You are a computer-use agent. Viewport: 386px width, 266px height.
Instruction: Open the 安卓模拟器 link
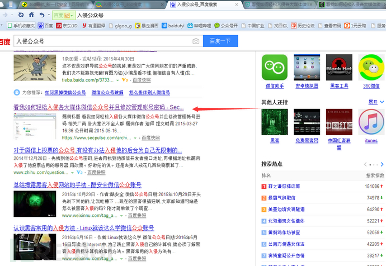click(307, 86)
